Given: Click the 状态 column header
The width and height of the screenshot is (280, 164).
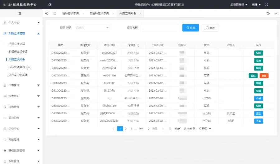Looking at the screenshot, I should [x=207, y=45].
